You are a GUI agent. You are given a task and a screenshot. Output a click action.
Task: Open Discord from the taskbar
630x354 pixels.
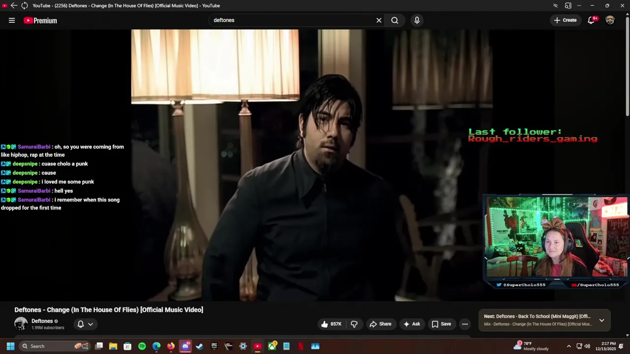pyautogui.click(x=185, y=346)
